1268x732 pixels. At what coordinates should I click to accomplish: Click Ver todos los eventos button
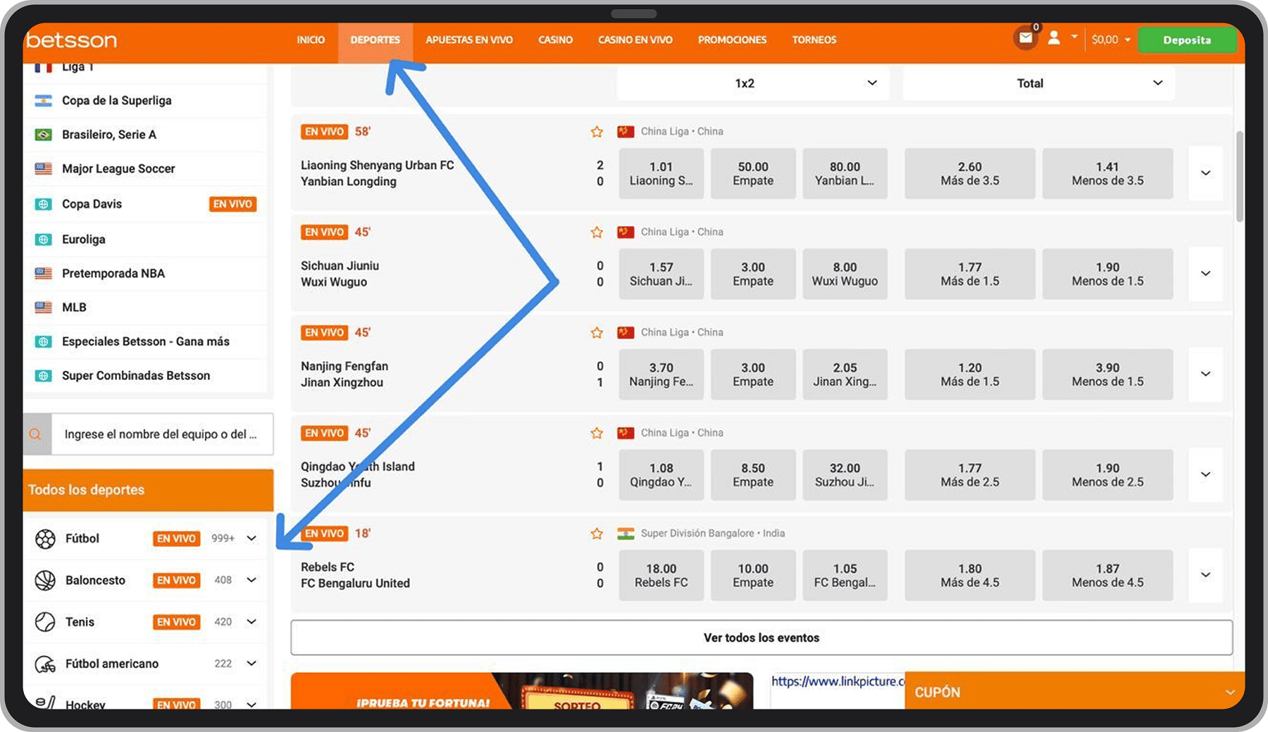pos(762,638)
